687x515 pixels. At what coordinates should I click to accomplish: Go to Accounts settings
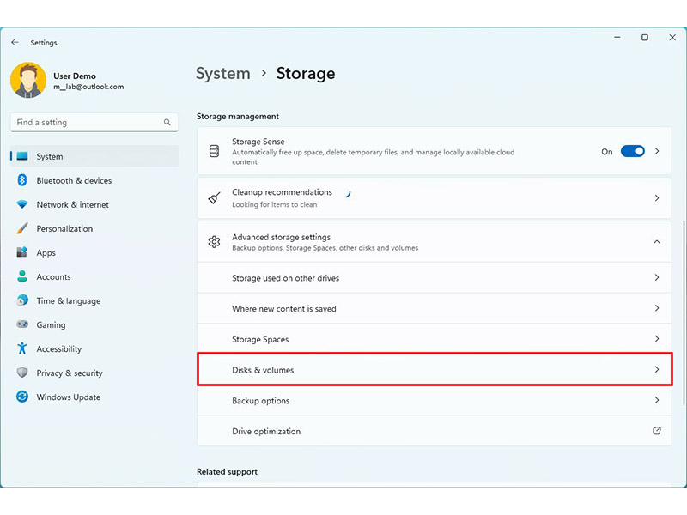(x=94, y=276)
